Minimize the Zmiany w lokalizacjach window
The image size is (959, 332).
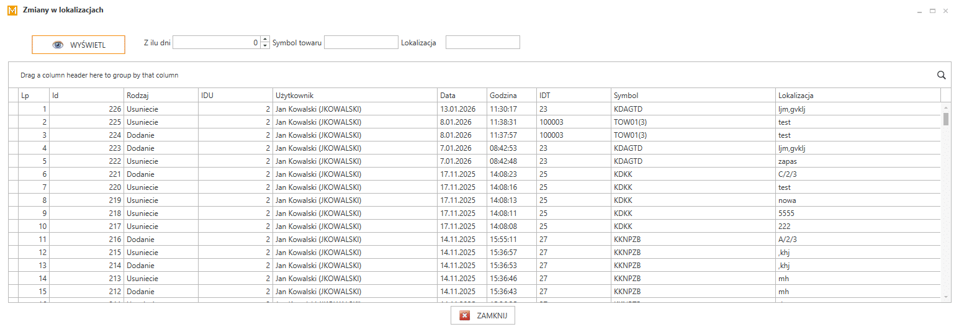919,11
